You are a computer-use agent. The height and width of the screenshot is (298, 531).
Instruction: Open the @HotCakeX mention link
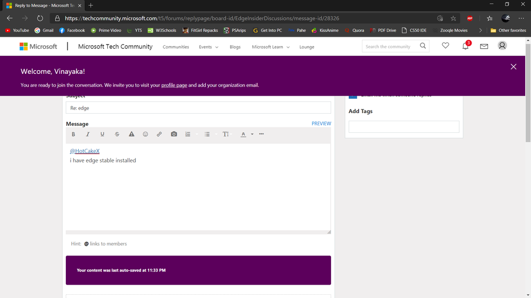85,151
